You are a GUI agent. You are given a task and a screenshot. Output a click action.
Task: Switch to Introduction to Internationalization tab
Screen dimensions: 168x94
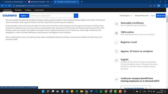point(14,2)
